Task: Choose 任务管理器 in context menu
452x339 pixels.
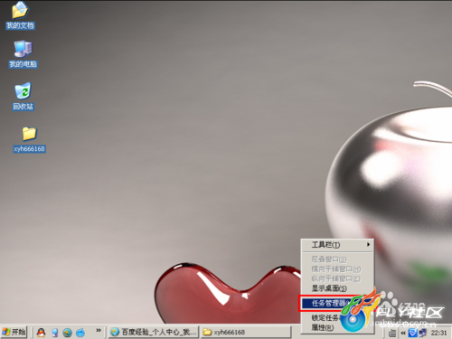Action: [330, 303]
